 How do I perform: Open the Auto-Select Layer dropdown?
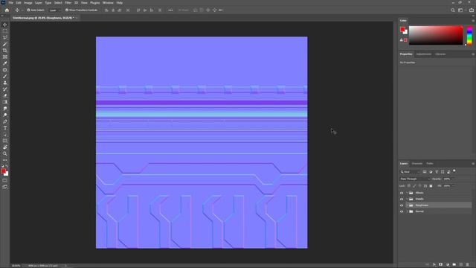[x=54, y=10]
